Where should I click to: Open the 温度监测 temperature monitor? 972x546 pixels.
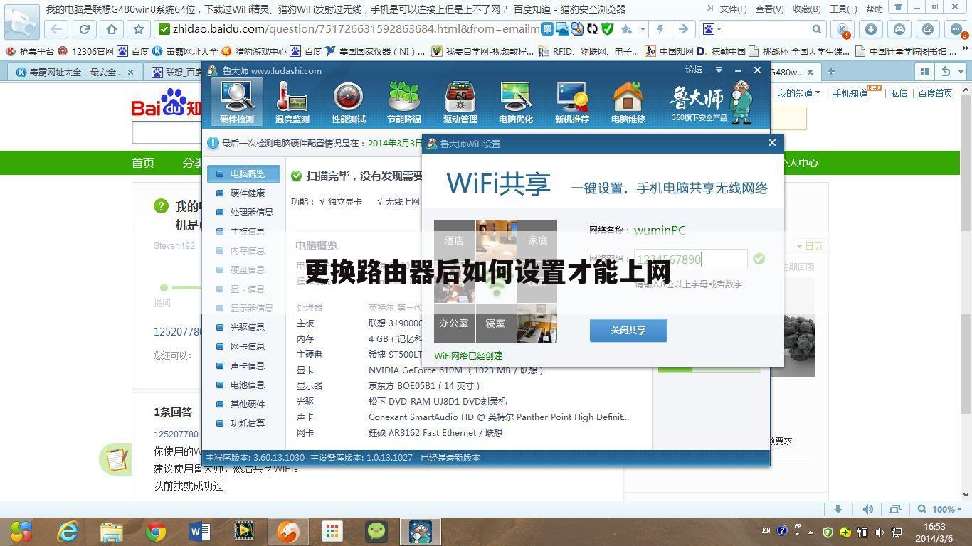292,102
